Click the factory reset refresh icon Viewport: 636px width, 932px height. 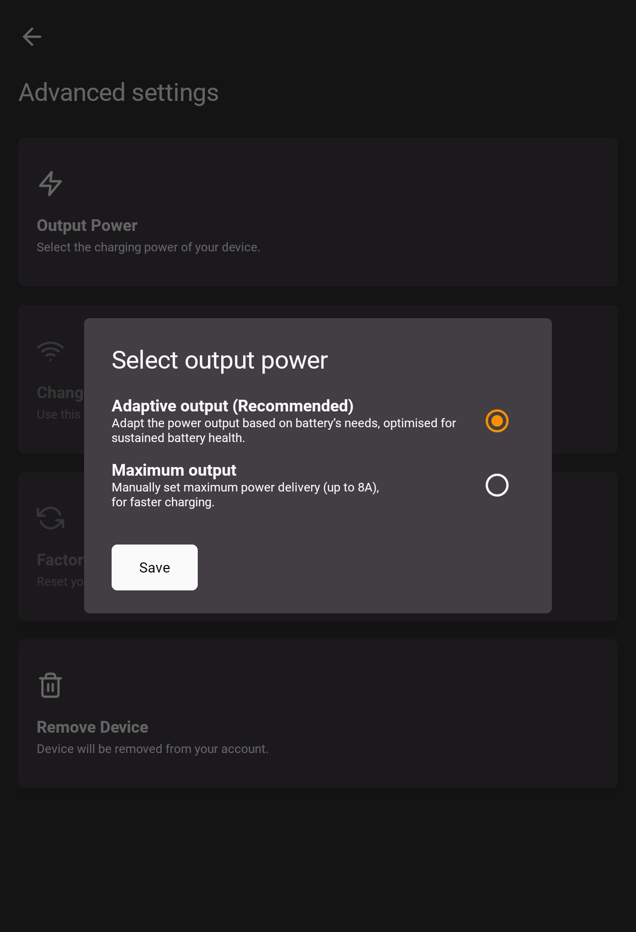coord(50,518)
